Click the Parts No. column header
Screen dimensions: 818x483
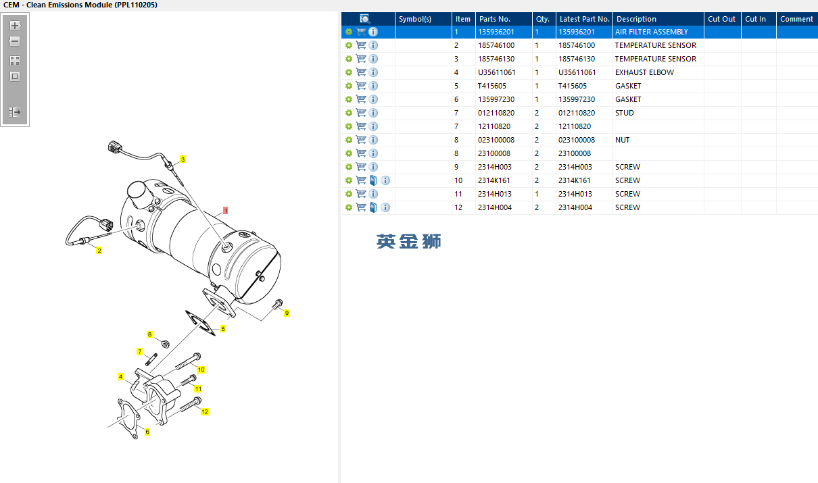click(504, 19)
